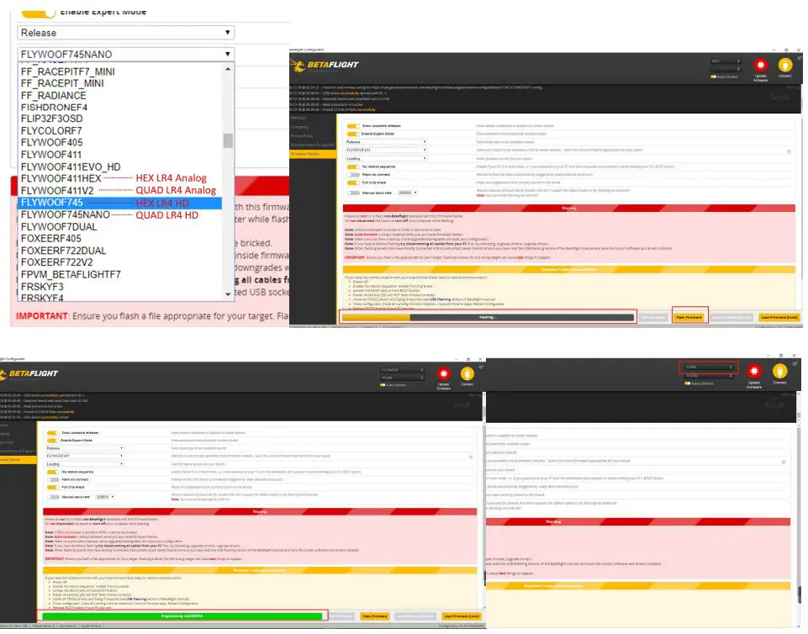Click scroll thumb of the board list
The image size is (808, 634).
click(228, 140)
